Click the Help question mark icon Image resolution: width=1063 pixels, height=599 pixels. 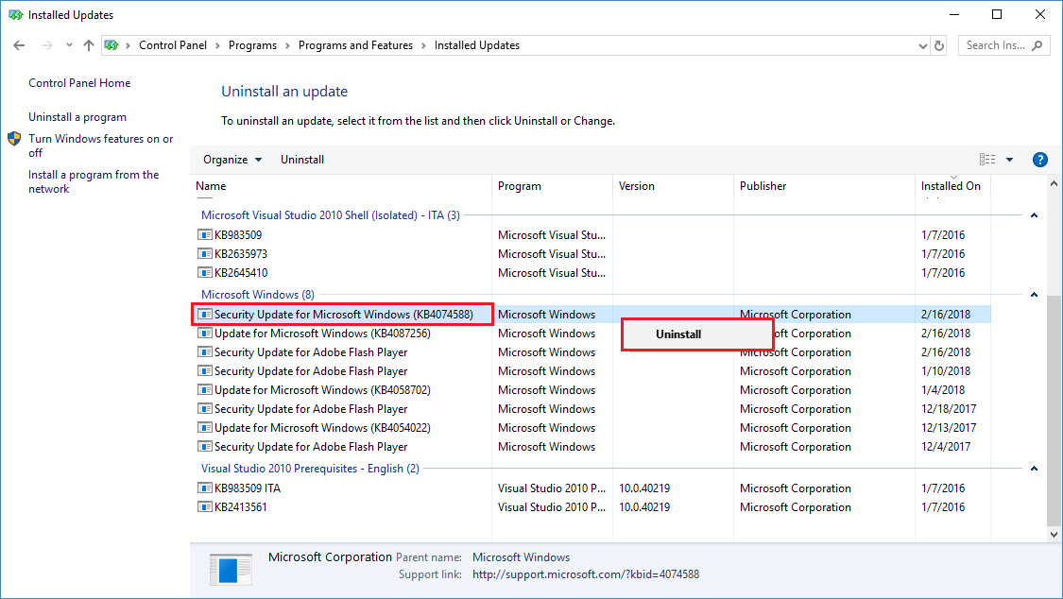(x=1040, y=160)
